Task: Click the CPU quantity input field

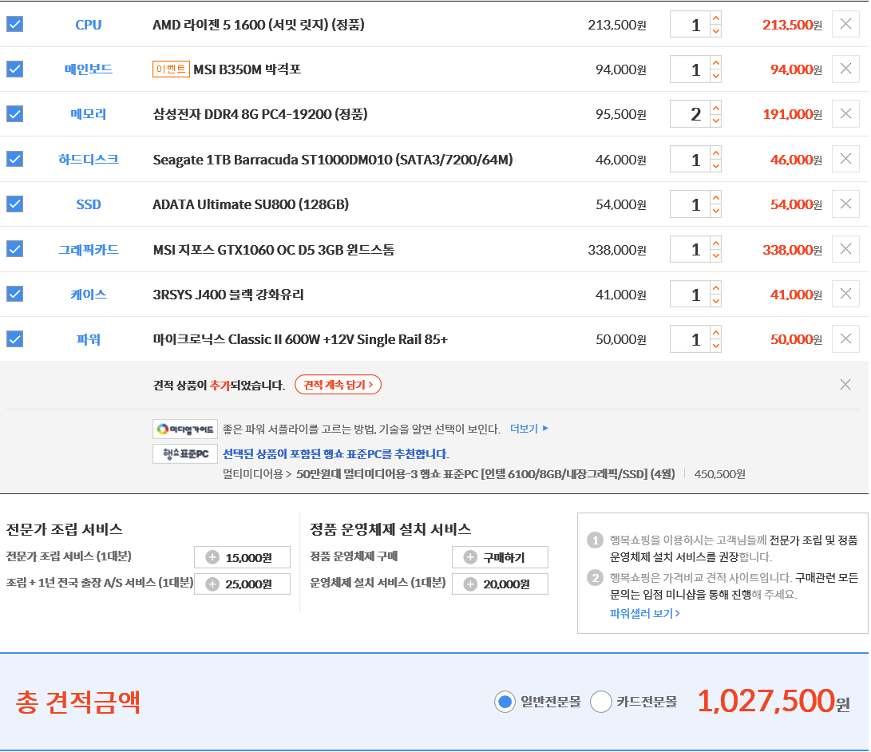Action: point(690,25)
